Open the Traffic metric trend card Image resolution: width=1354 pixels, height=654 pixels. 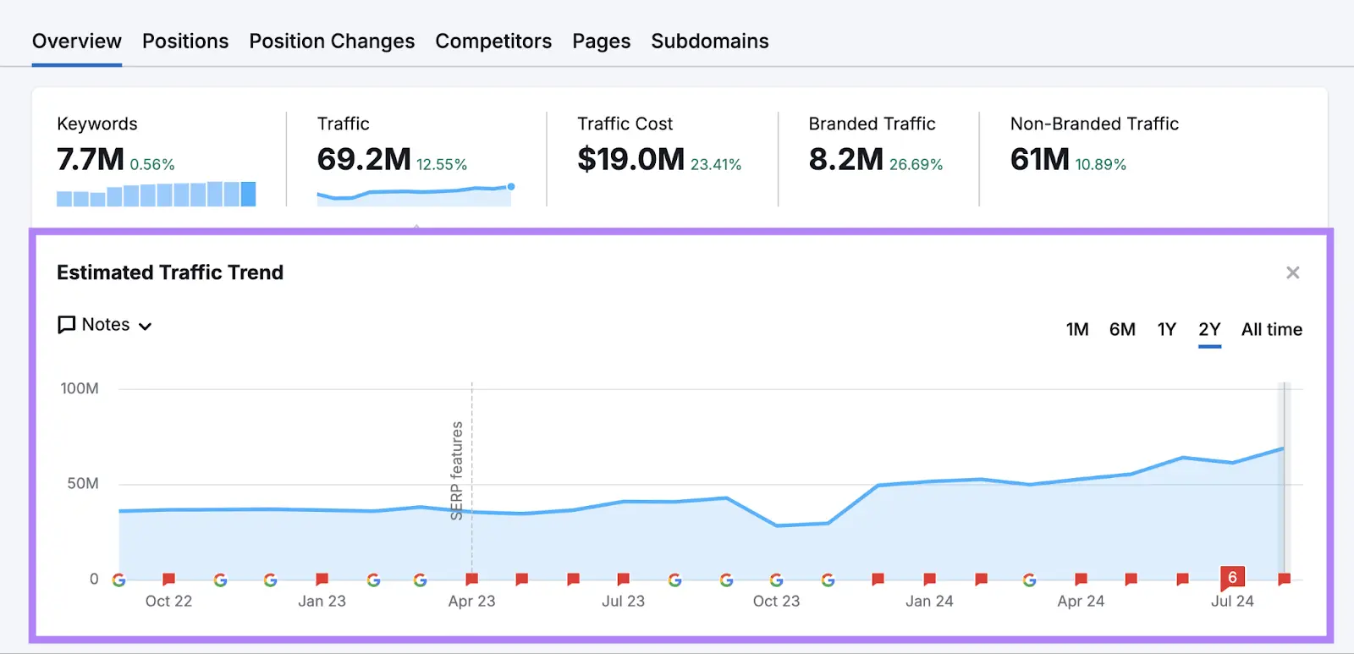(x=415, y=159)
